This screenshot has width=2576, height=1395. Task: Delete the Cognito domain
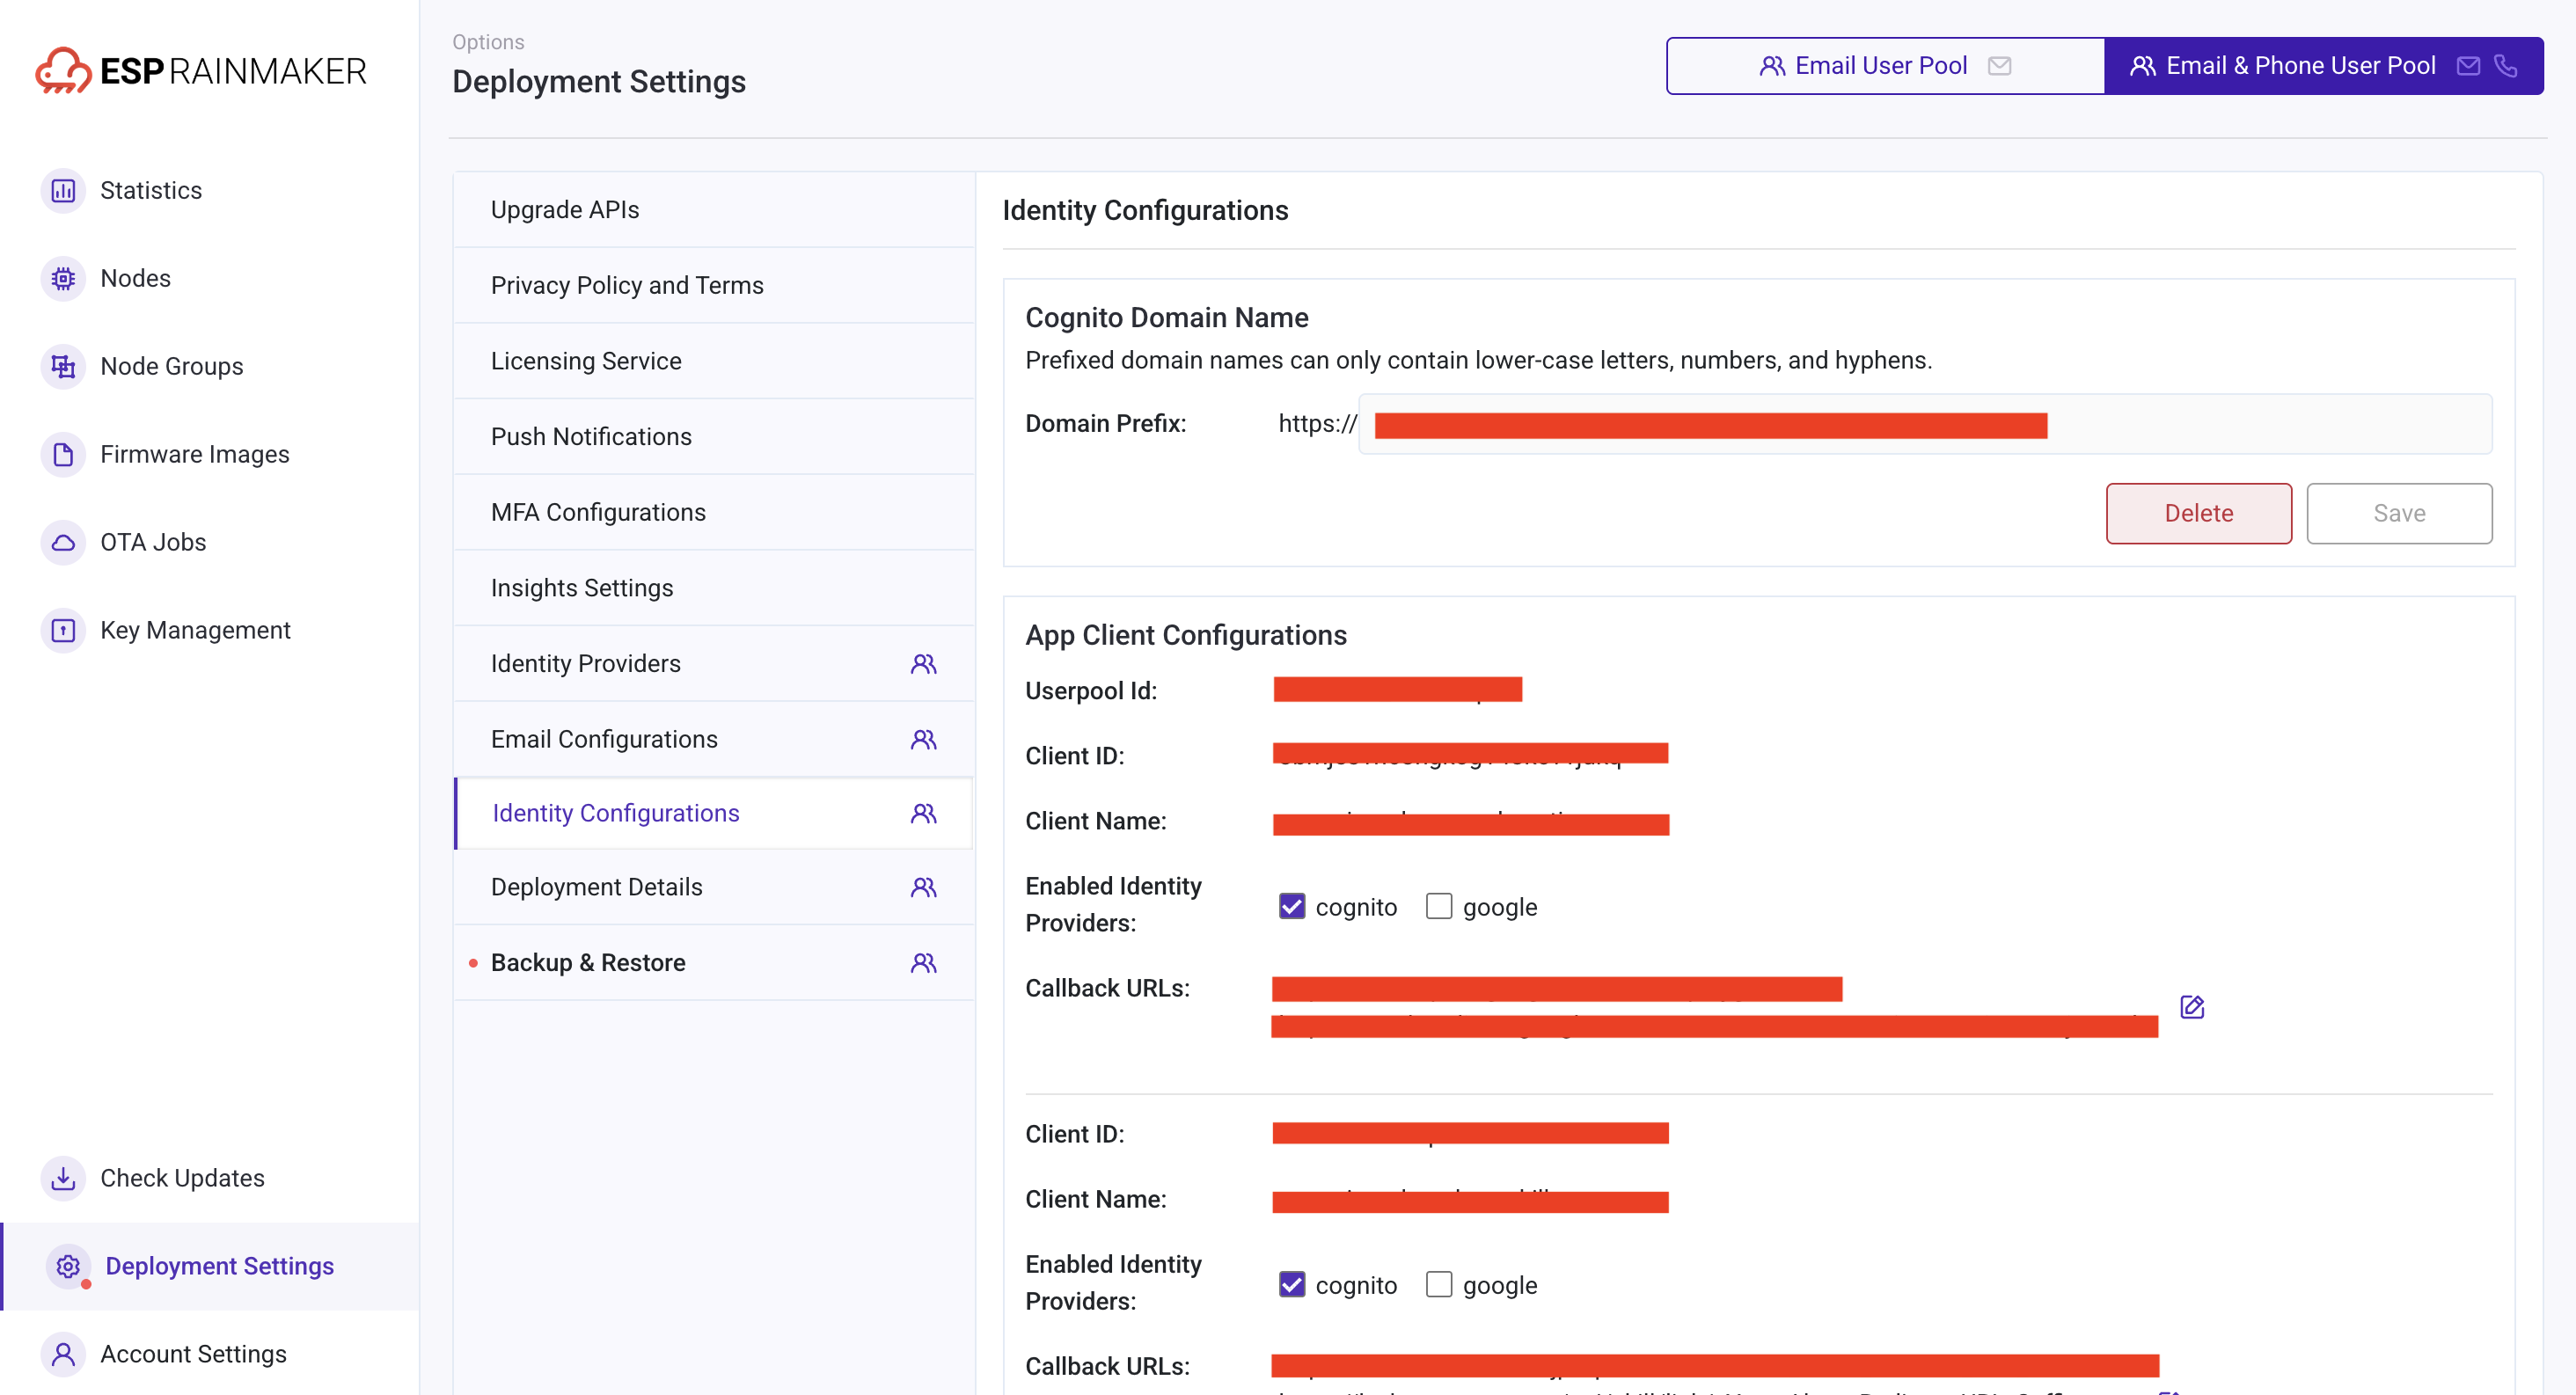click(2198, 513)
